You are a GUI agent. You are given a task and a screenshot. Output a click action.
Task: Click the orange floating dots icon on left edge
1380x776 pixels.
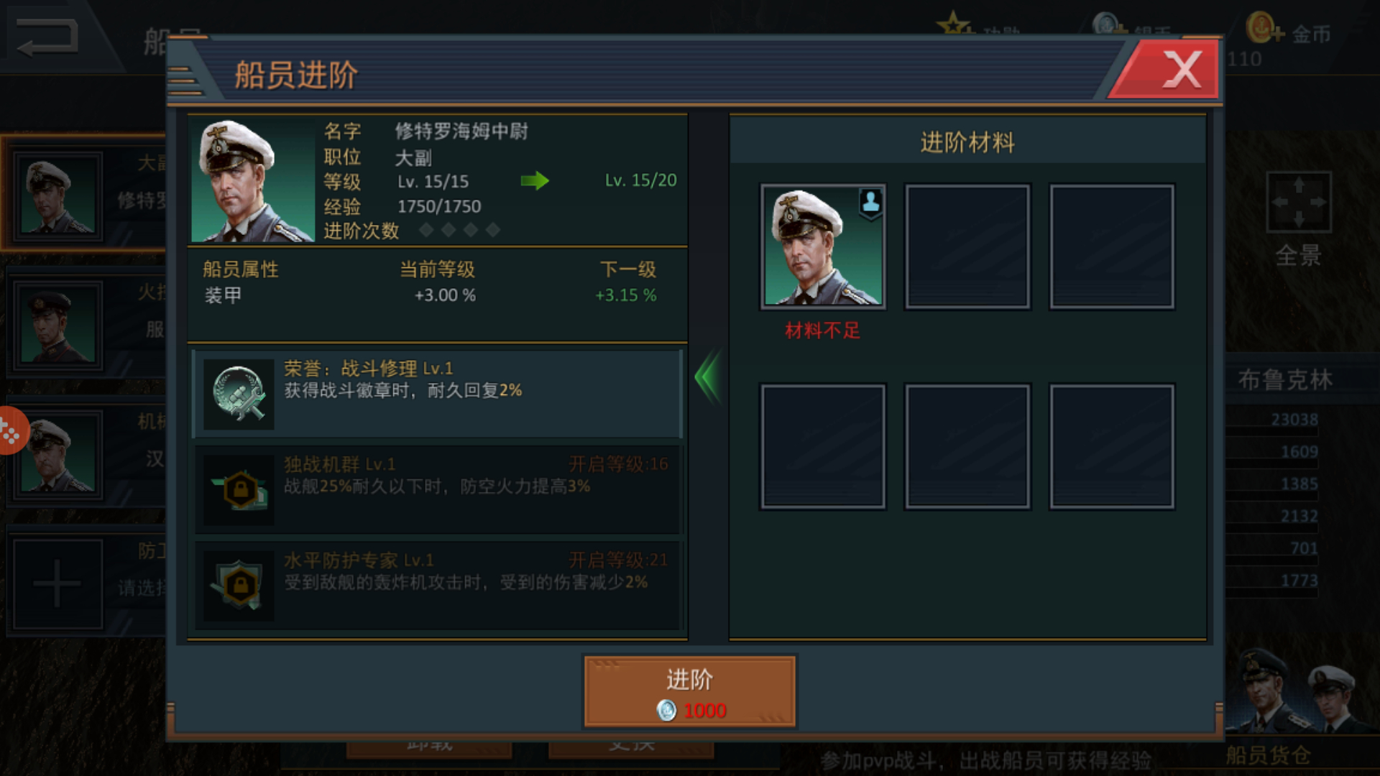[11, 431]
